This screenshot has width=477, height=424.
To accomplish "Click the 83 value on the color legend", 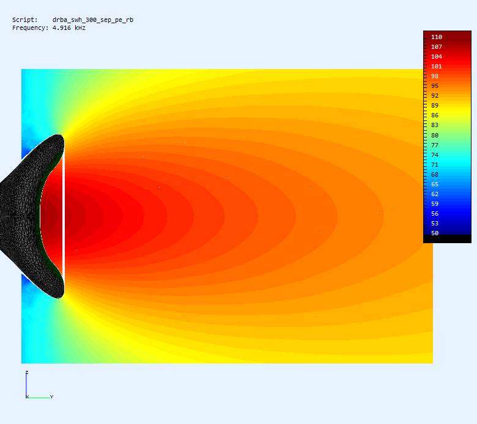I will pos(435,125).
